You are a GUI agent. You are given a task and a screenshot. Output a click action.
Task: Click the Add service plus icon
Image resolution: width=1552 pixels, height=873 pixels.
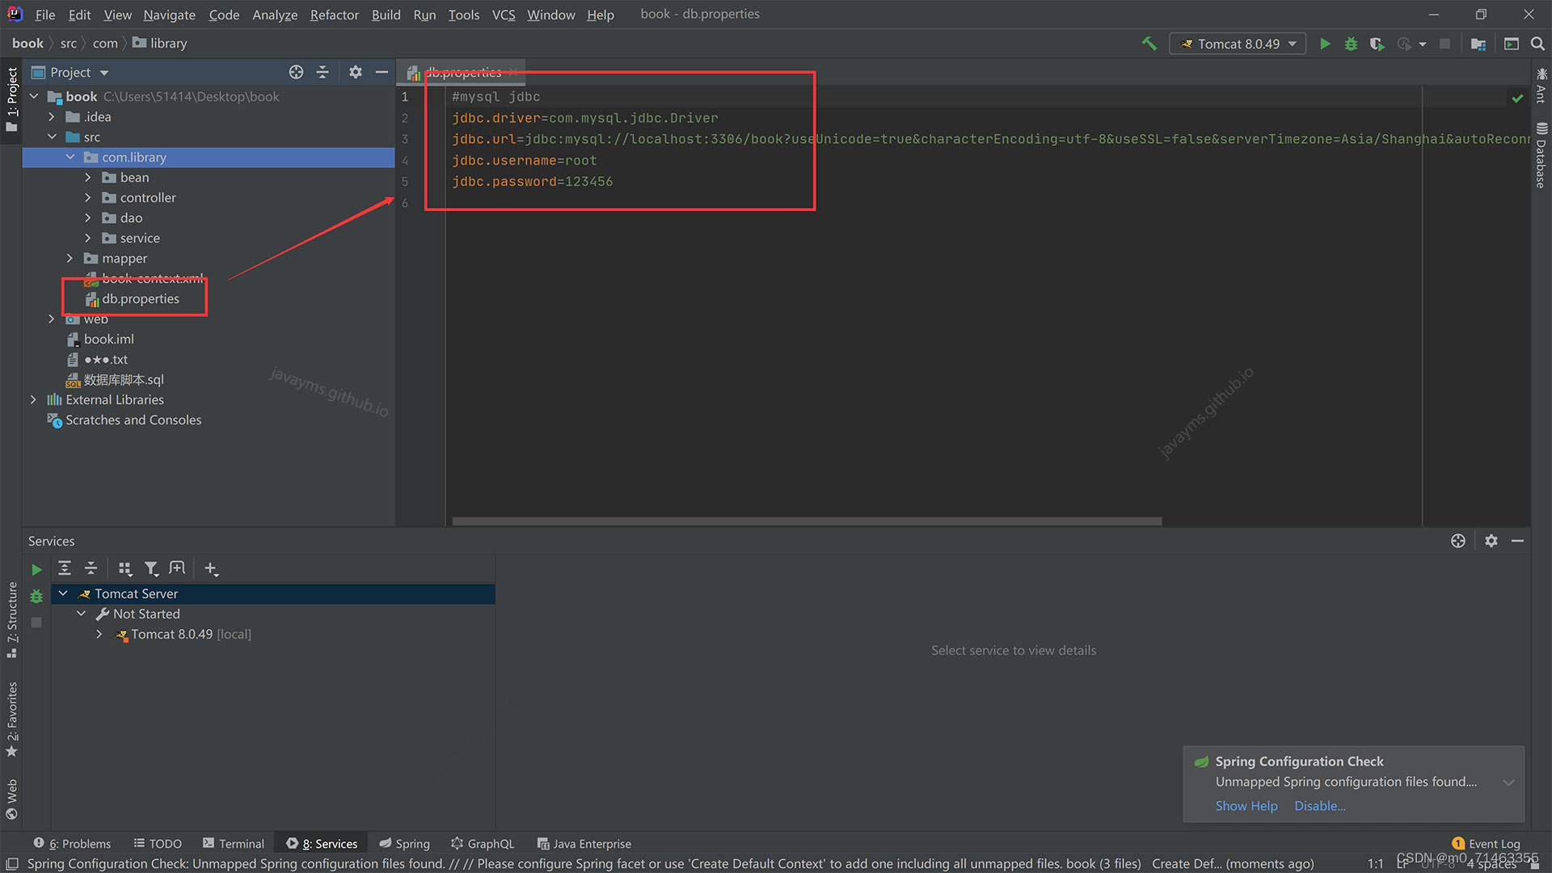211,569
